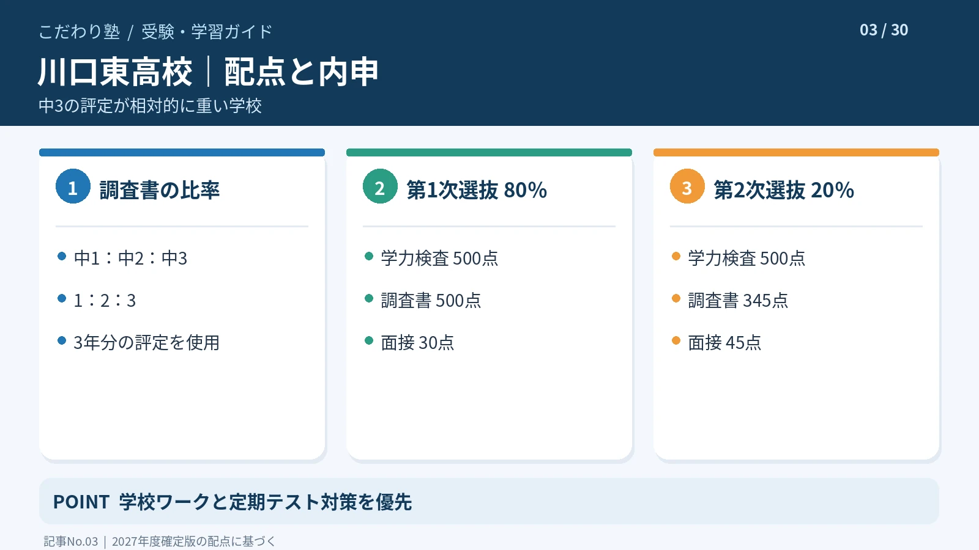Click 学力検査 500点 in the 第1次選抜 card

[439, 258]
